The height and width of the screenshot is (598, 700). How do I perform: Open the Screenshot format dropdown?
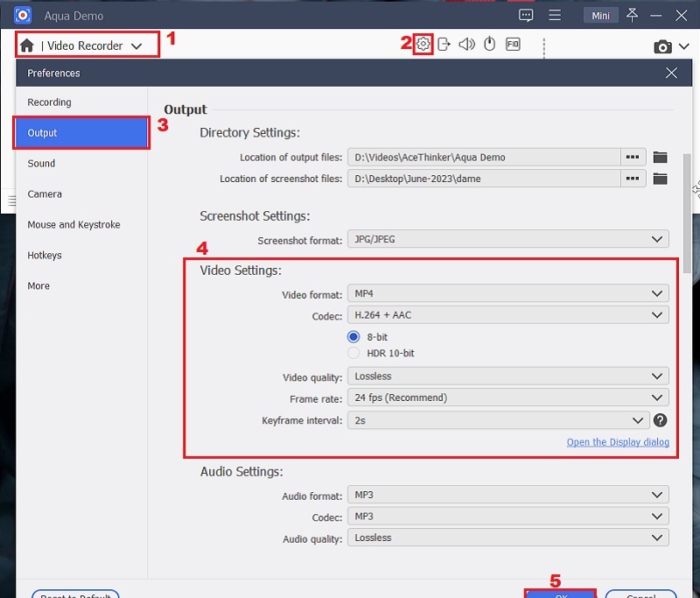508,239
